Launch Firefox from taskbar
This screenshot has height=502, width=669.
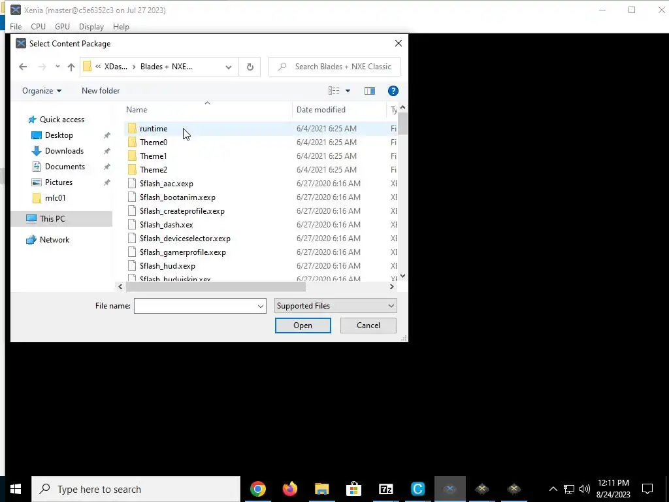(x=289, y=489)
